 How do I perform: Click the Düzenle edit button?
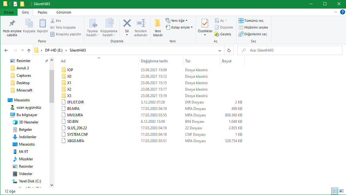tap(224, 27)
